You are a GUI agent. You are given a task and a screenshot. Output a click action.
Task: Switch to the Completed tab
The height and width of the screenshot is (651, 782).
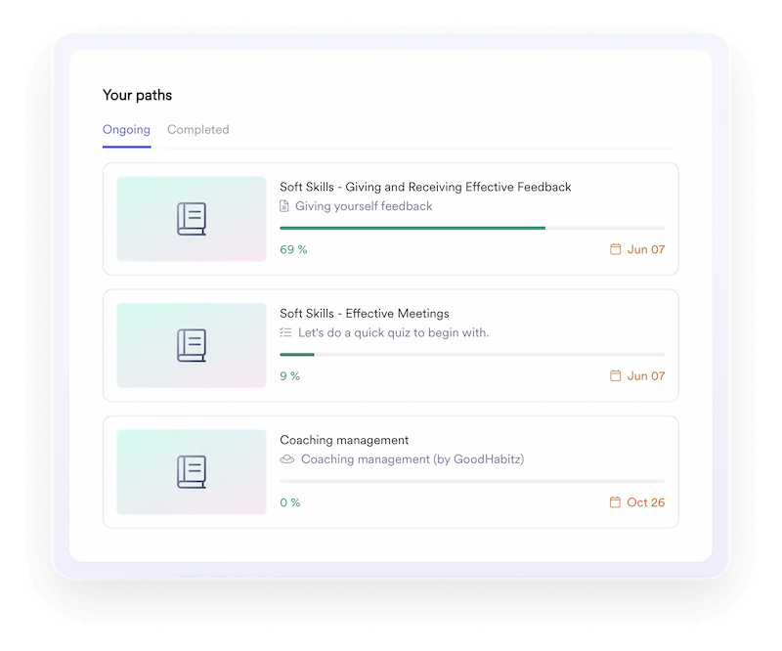[198, 129]
